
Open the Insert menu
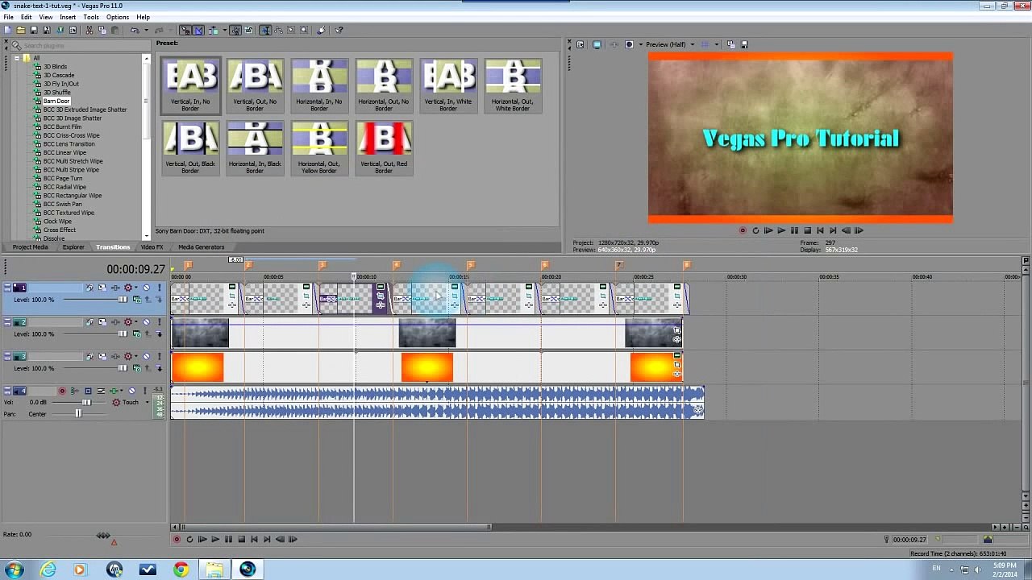(68, 17)
